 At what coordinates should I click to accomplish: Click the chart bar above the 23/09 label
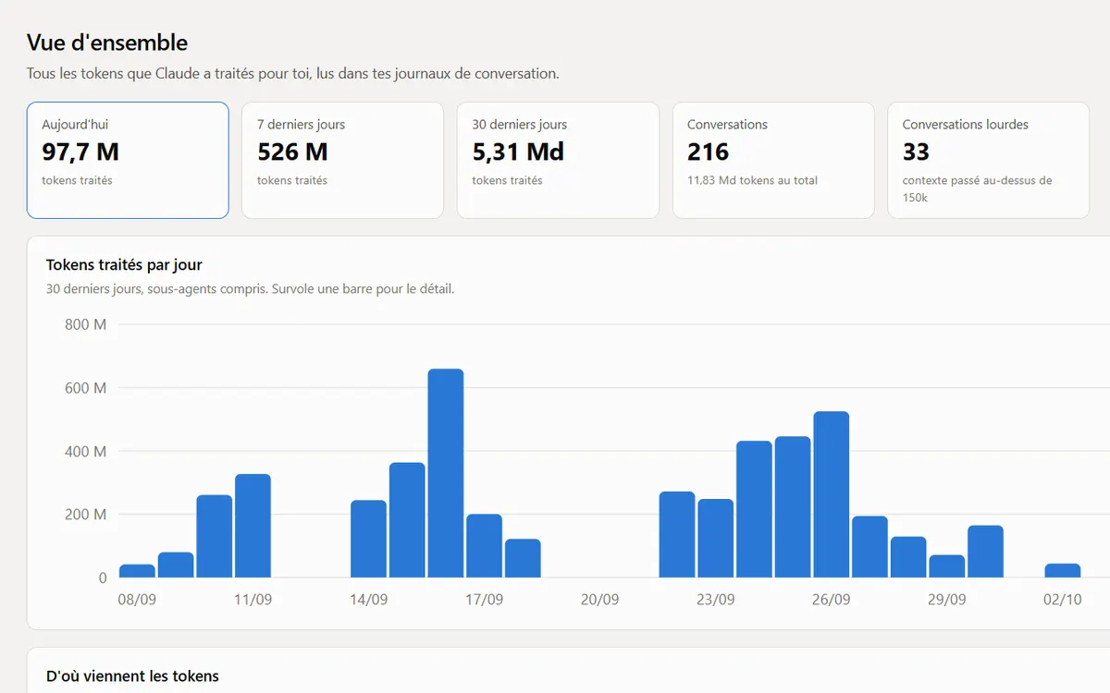715,539
